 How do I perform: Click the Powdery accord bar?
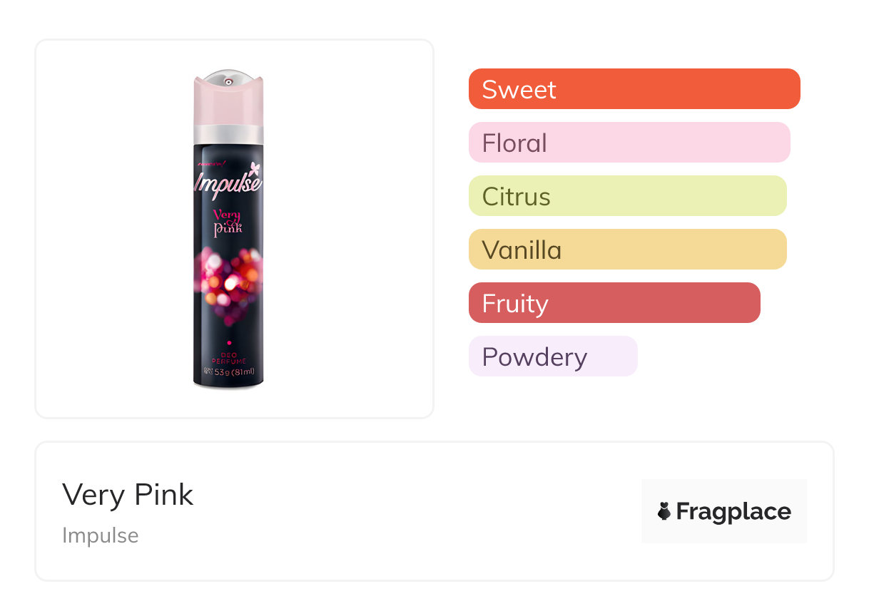point(553,356)
